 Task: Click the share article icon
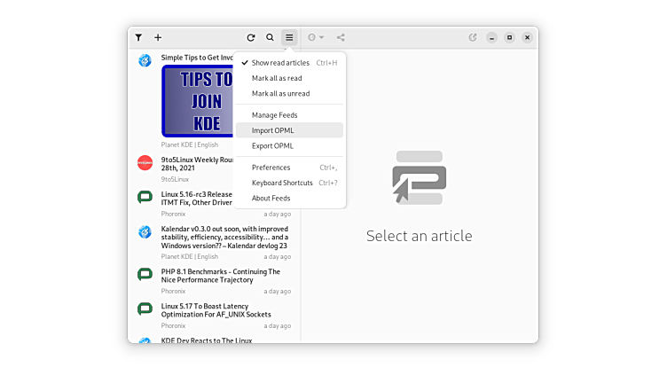click(341, 37)
